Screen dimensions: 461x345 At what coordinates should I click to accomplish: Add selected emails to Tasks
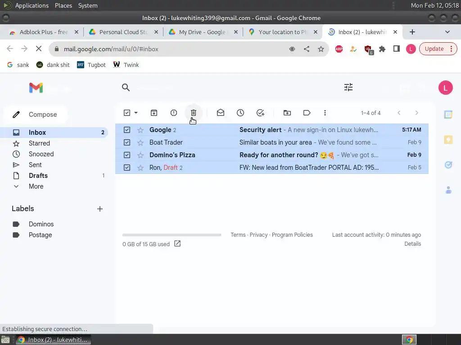(261, 113)
